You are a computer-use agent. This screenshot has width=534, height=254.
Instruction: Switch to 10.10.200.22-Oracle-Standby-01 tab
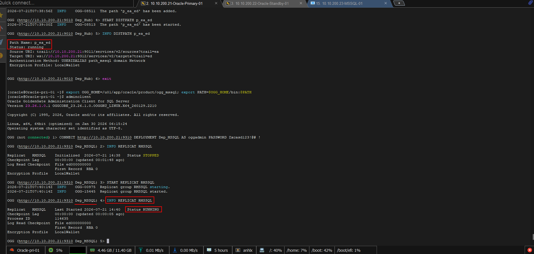click(260, 3)
